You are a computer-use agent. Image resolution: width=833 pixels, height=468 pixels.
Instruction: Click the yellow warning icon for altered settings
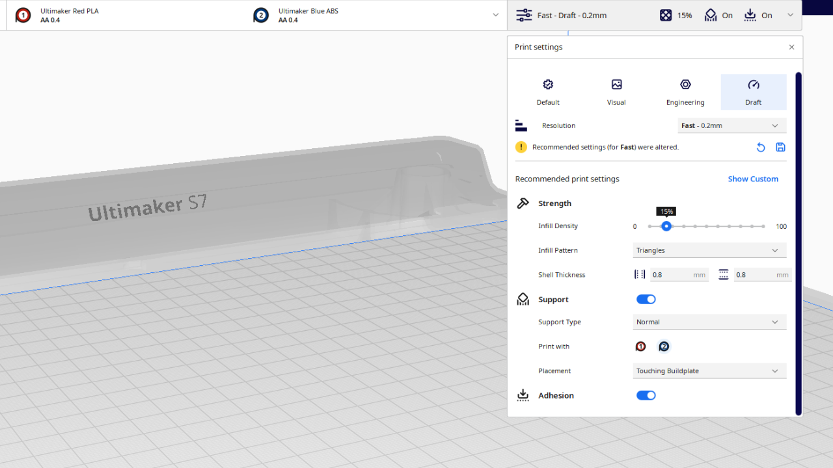tap(521, 147)
